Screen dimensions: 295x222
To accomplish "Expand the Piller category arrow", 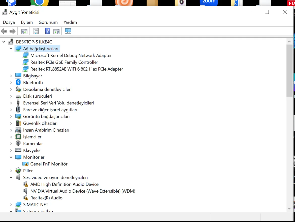I will click(11, 171).
